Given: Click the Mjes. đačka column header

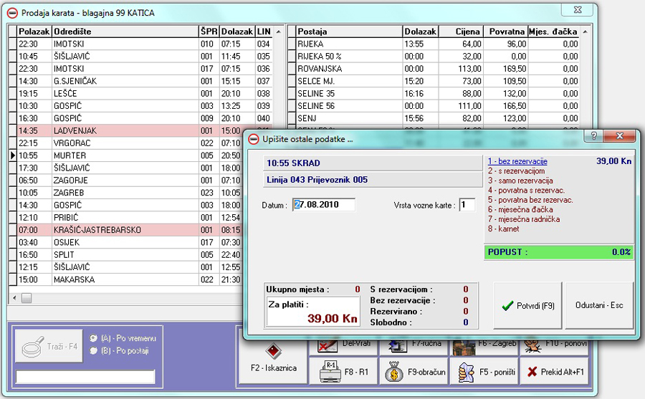Looking at the screenshot, I should coord(553,32).
